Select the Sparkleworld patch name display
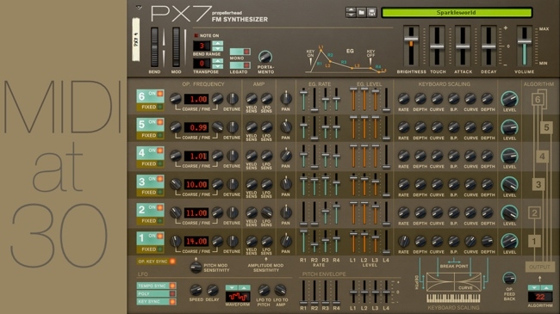This screenshot has height=314, width=560. 457,13
